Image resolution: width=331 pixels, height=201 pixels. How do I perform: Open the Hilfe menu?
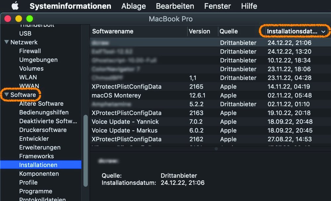(249, 6)
